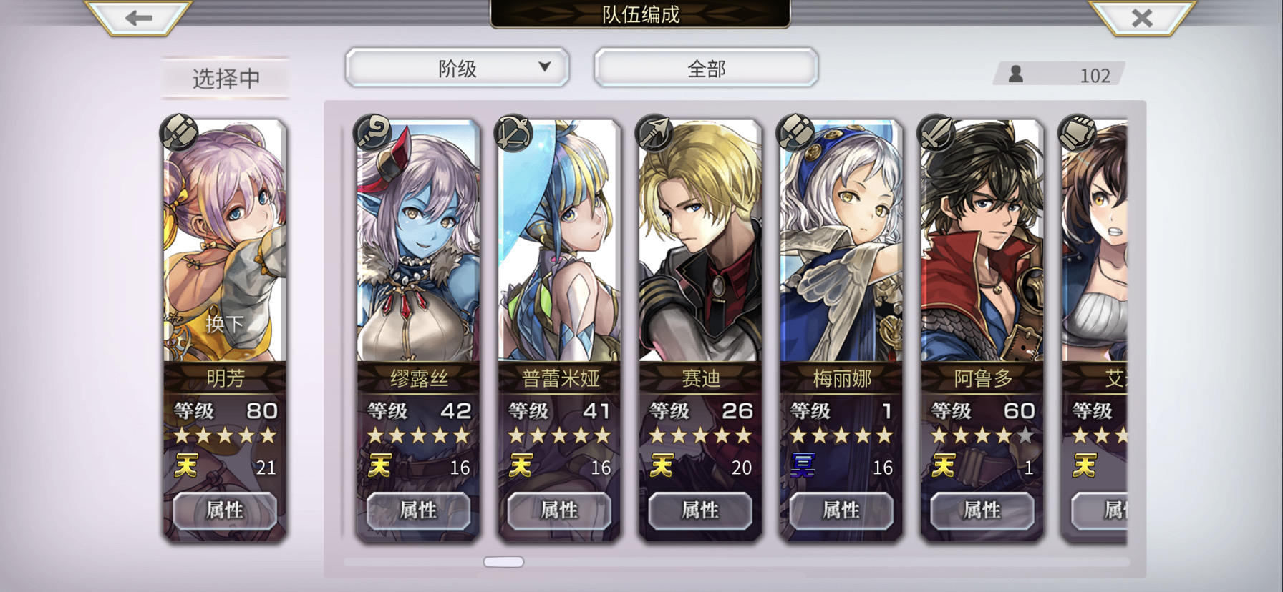Open the 全部 filter selector

pyautogui.click(x=706, y=69)
